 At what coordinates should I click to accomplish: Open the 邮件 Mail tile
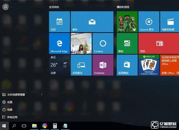tap(92, 22)
